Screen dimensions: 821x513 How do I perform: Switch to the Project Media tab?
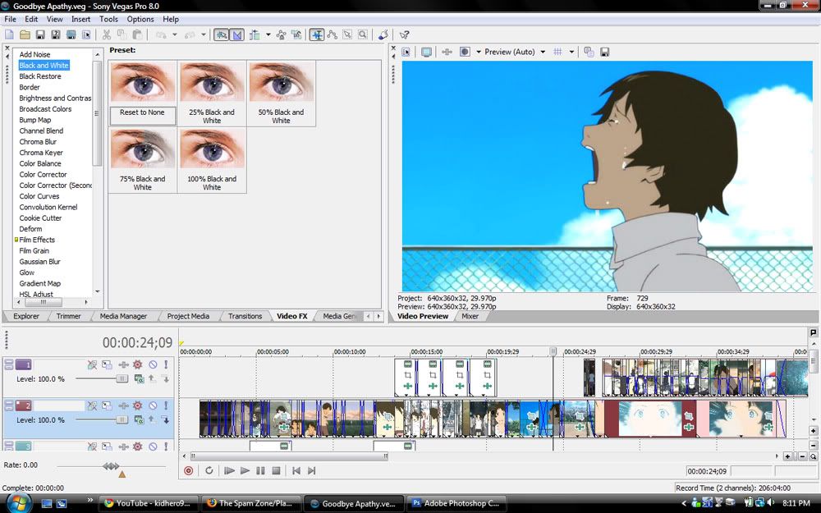(188, 316)
